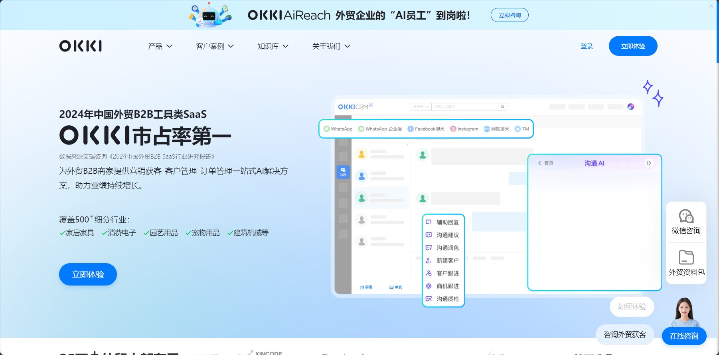The image size is (719, 355).
Task: Click the 登录 link
Action: [587, 46]
